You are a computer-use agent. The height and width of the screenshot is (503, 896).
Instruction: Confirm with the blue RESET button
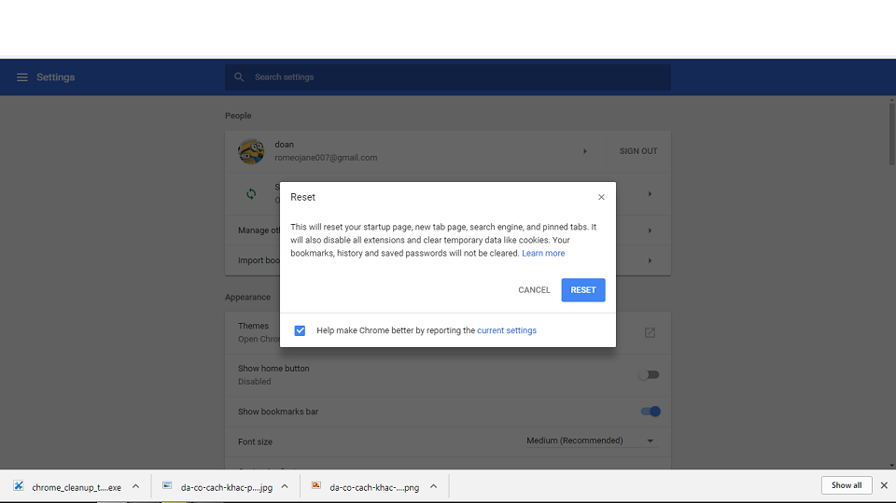coord(582,290)
